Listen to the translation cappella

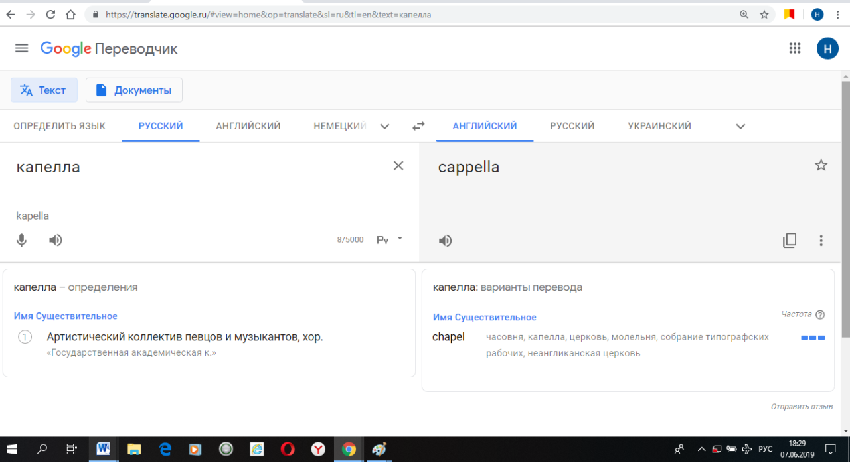click(446, 241)
